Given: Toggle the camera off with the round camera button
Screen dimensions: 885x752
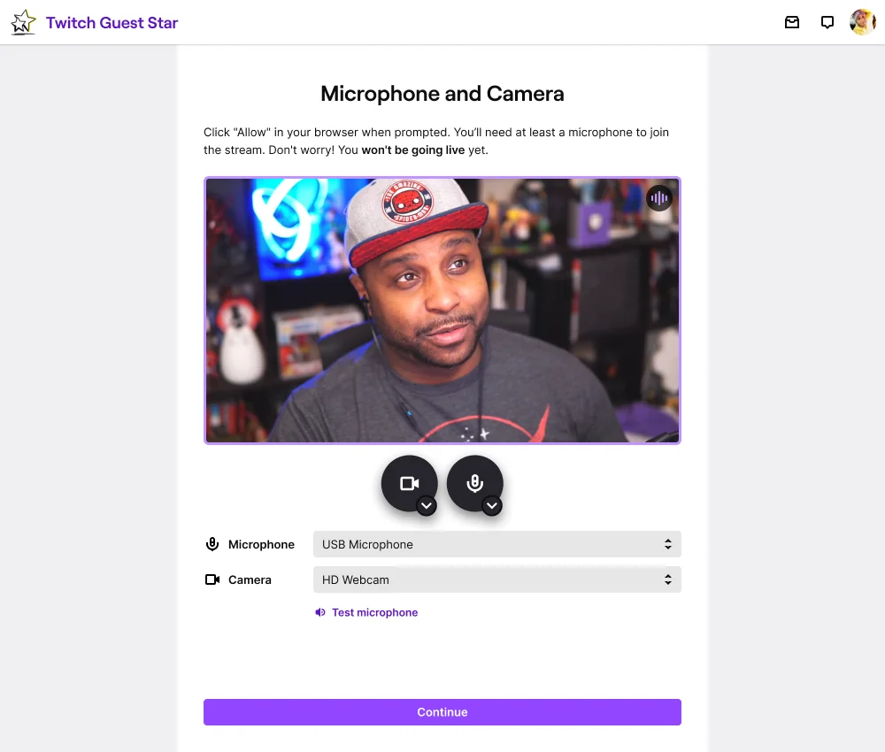Looking at the screenshot, I should [x=409, y=483].
